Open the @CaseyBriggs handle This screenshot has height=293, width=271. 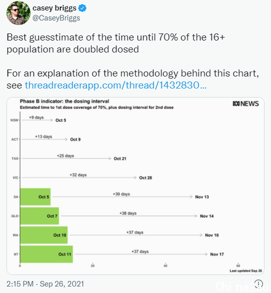(56, 18)
